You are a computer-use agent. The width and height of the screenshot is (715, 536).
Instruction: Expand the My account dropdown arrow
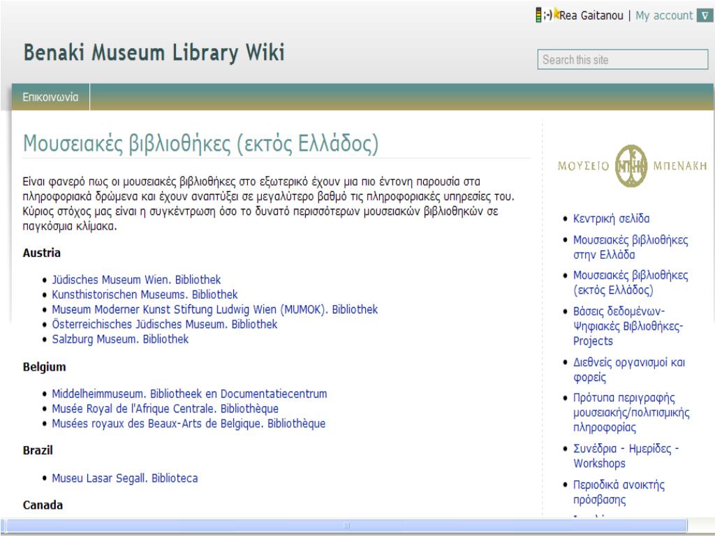tap(705, 15)
